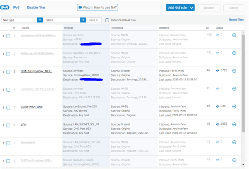The height and width of the screenshot is (169, 249).
Task: Click usage icon for rule ID #12
Action: [217, 35]
